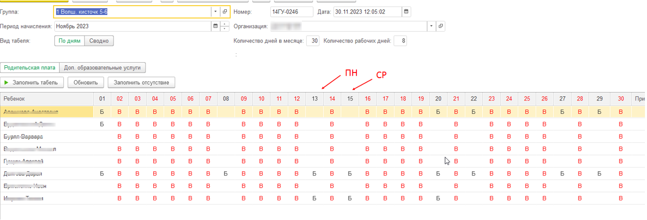Viewport: 647px width, 220px height.
Task: Step the Период начисления month up
Action: pyautogui.click(x=224, y=23)
